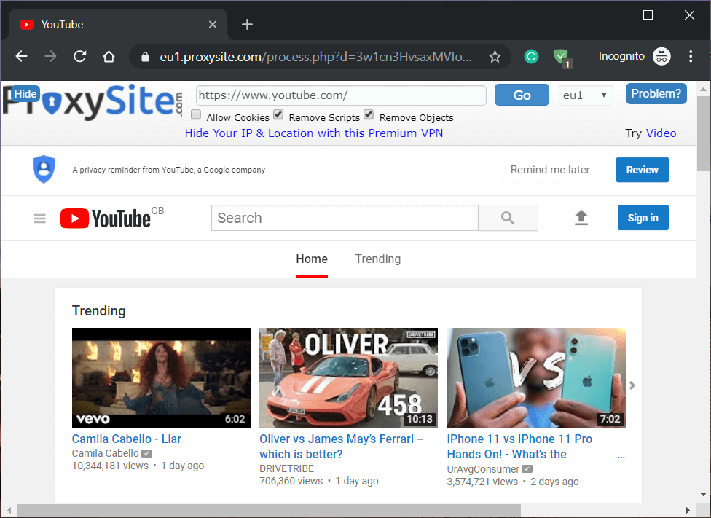Click the Review button

pyautogui.click(x=642, y=170)
